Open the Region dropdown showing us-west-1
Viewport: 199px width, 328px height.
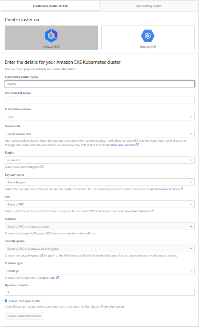point(99,160)
